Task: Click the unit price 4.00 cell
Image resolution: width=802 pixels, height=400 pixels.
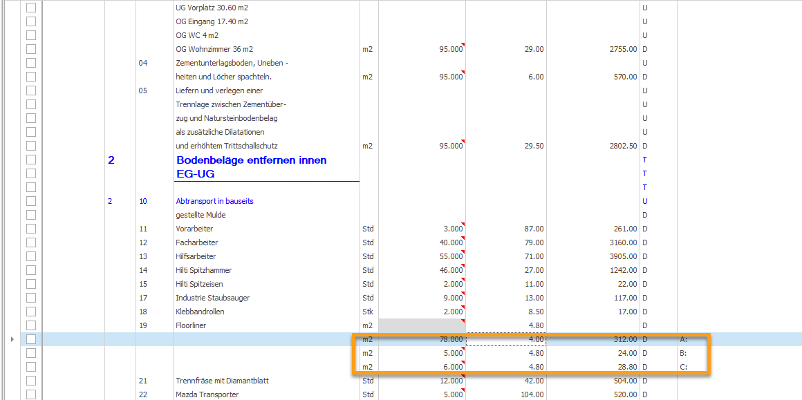Action: point(506,339)
